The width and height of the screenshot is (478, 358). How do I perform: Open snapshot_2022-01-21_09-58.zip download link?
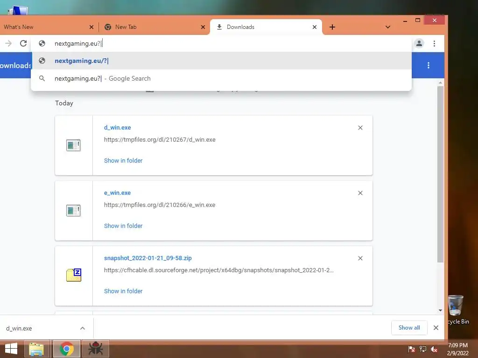[148, 258]
